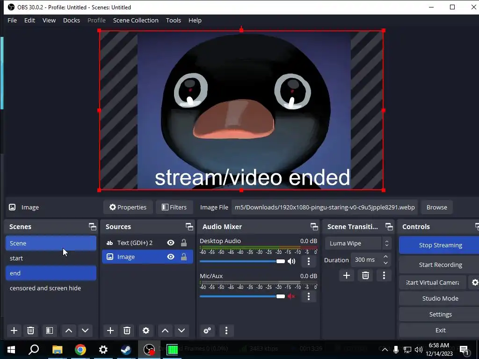Viewport: 479px width, 359px height.
Task: Move source down in Sources list
Action: click(181, 330)
